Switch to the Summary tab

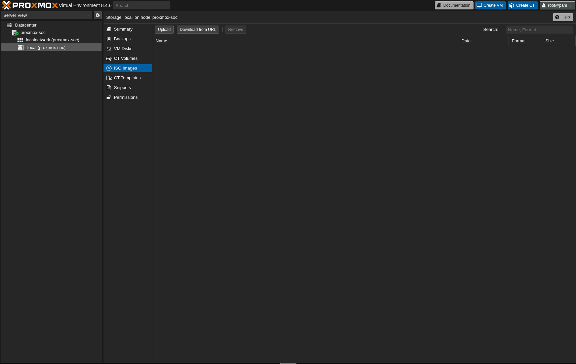click(x=123, y=29)
